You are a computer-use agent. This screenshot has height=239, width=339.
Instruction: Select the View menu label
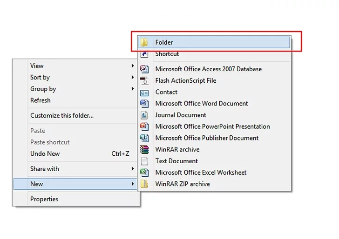(x=37, y=66)
